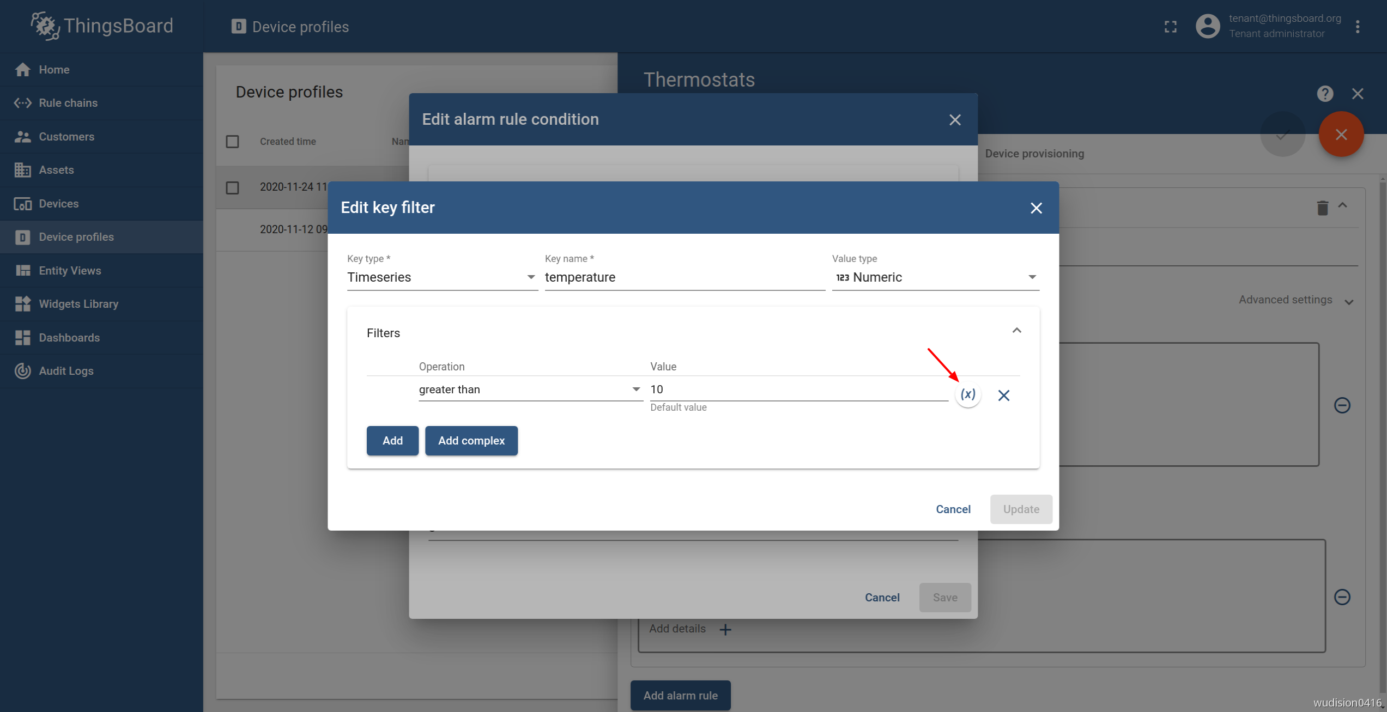The height and width of the screenshot is (712, 1387).
Task: Open the user account avatar
Action: (1207, 26)
